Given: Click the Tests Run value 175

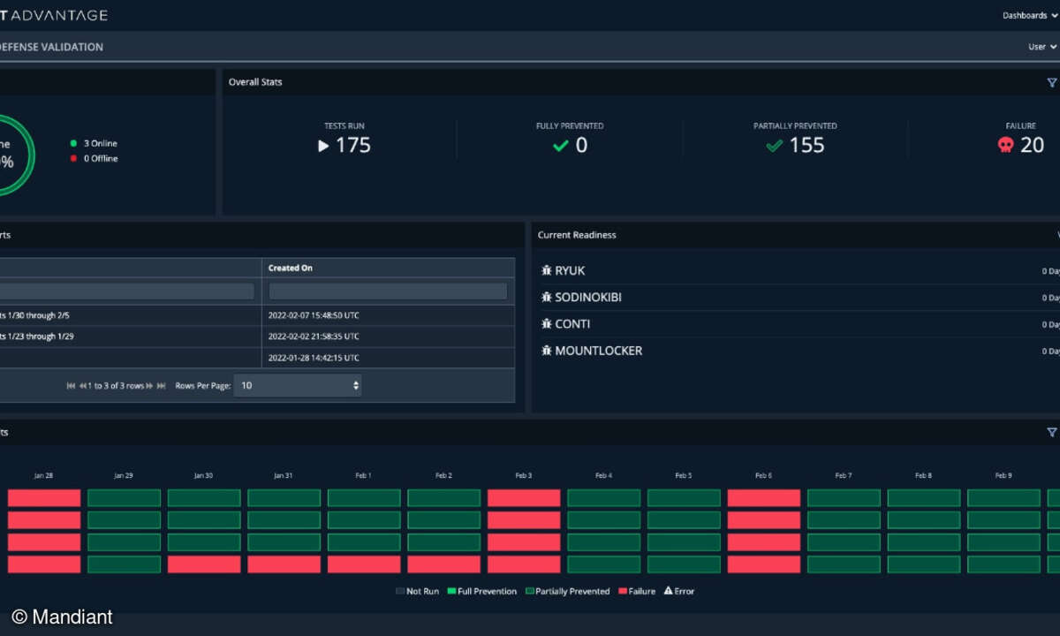Looking at the screenshot, I should click(x=353, y=146).
